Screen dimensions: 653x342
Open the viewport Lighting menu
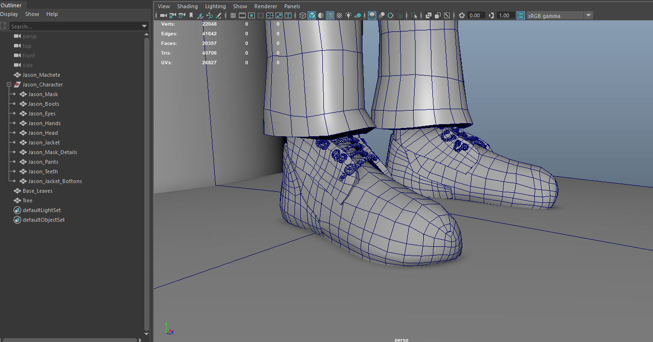click(x=215, y=6)
